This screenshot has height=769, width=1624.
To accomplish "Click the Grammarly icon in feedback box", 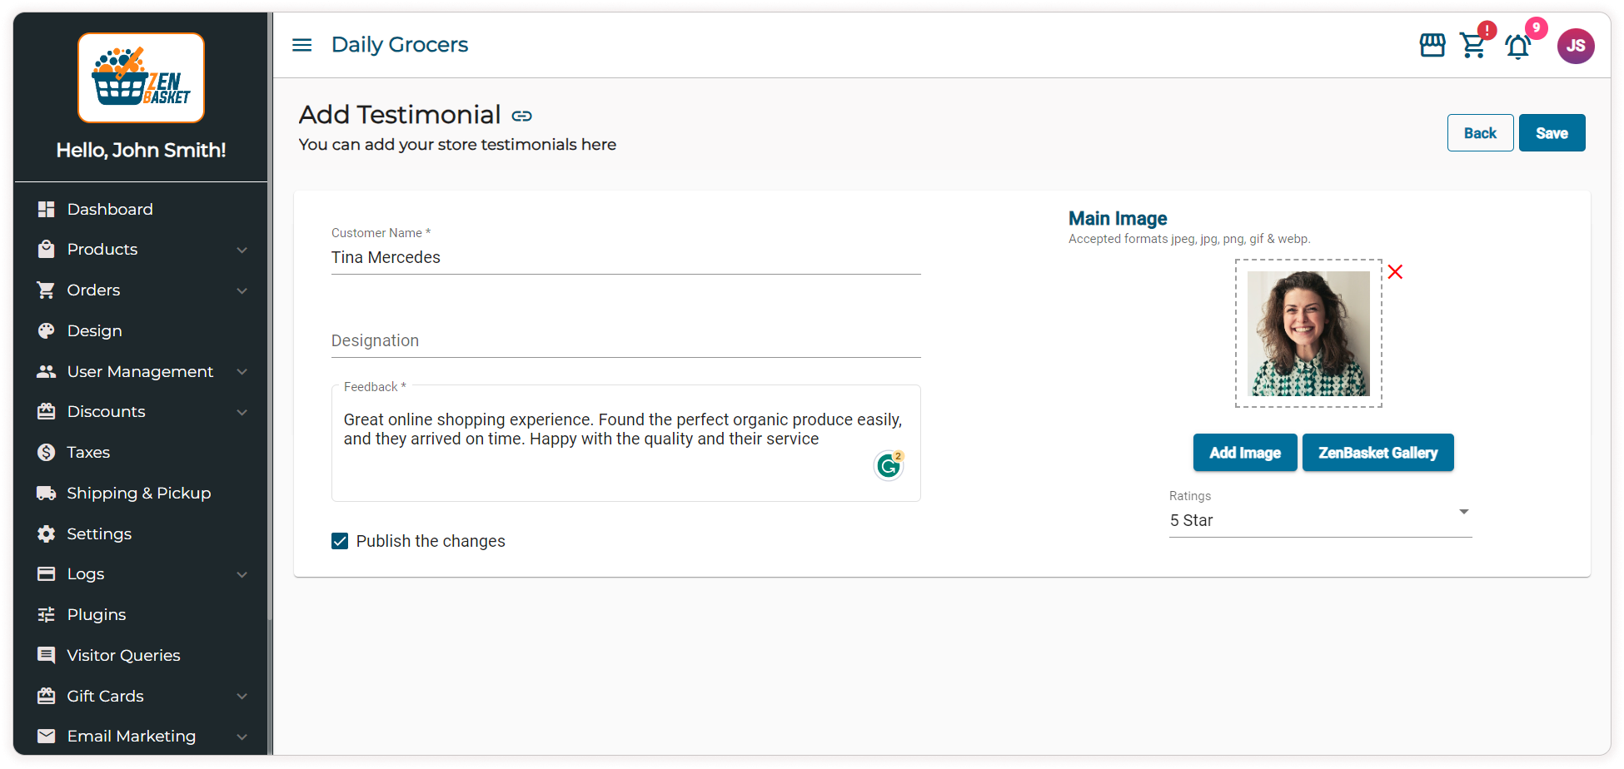I will (889, 465).
